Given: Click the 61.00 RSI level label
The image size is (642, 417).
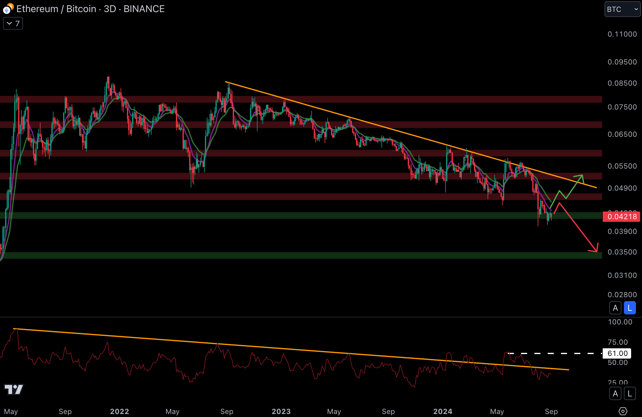Looking at the screenshot, I should [617, 353].
